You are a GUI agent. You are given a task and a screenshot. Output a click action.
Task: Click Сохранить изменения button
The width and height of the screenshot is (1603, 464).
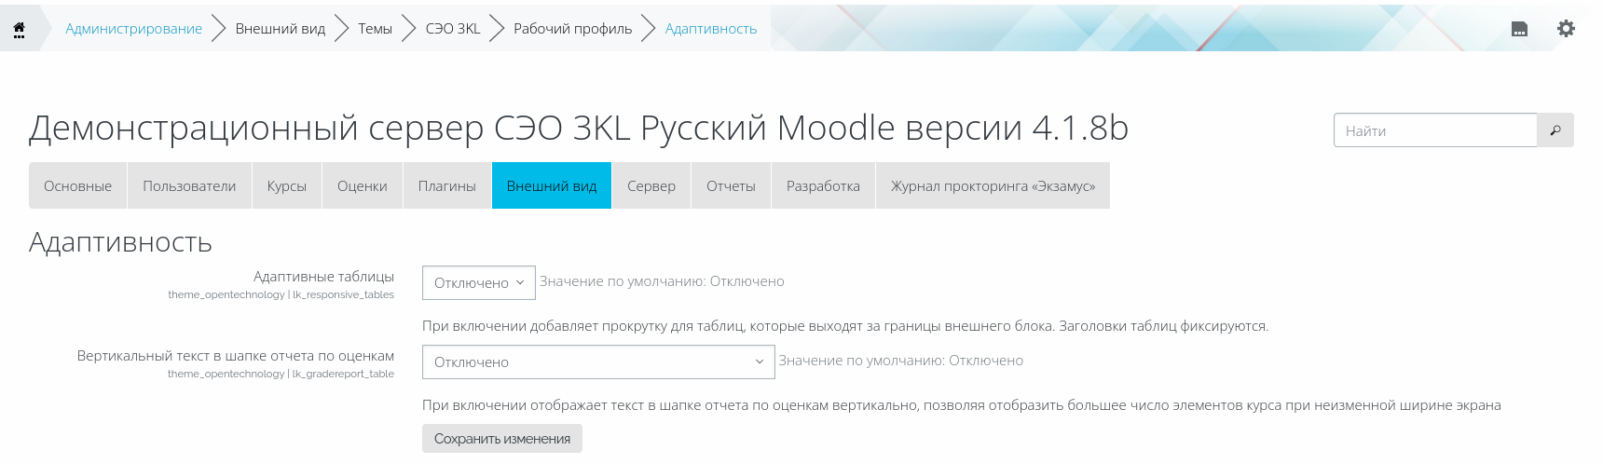502,439
